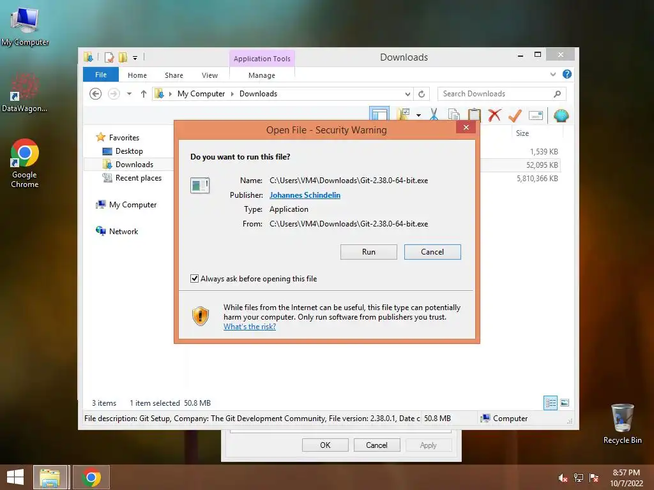The width and height of the screenshot is (654, 490).
Task: Expand the ribbon with the chevron
Action: 553,75
